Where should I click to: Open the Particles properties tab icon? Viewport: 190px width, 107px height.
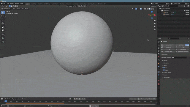coord(159,69)
